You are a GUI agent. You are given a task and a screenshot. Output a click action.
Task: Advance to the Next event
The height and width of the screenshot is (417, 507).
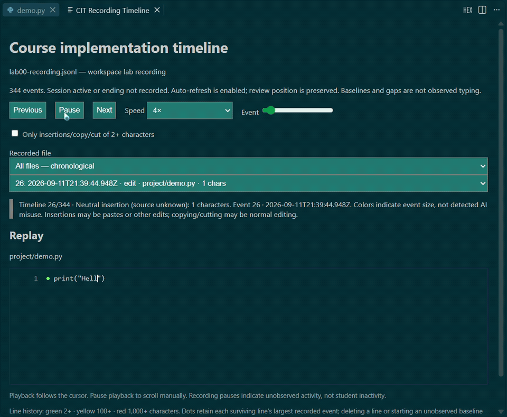104,110
